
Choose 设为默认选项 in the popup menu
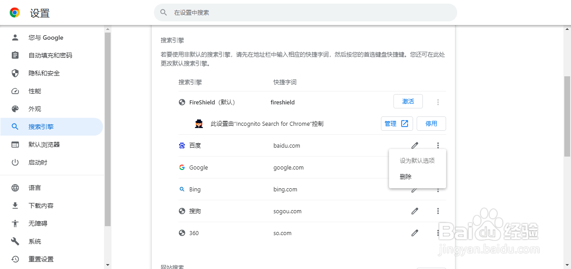[418, 161]
